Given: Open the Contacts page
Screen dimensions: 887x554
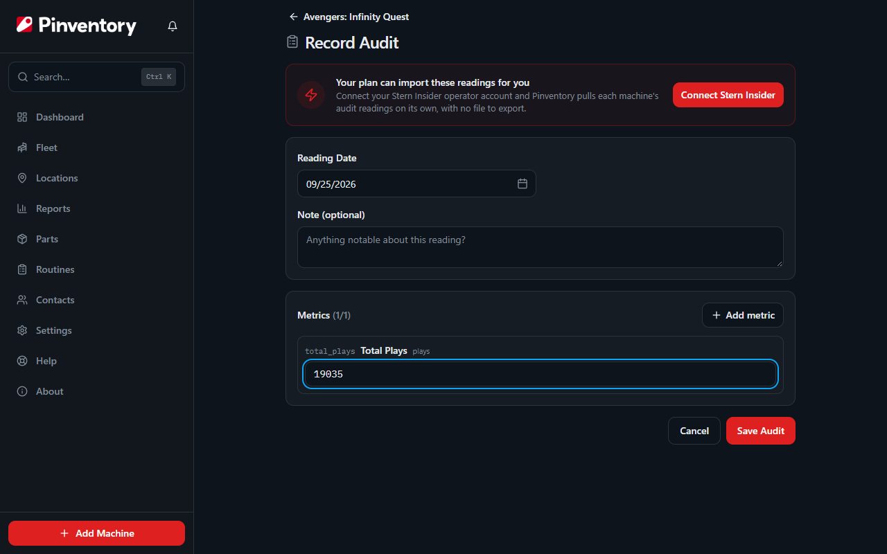Looking at the screenshot, I should point(96,300).
